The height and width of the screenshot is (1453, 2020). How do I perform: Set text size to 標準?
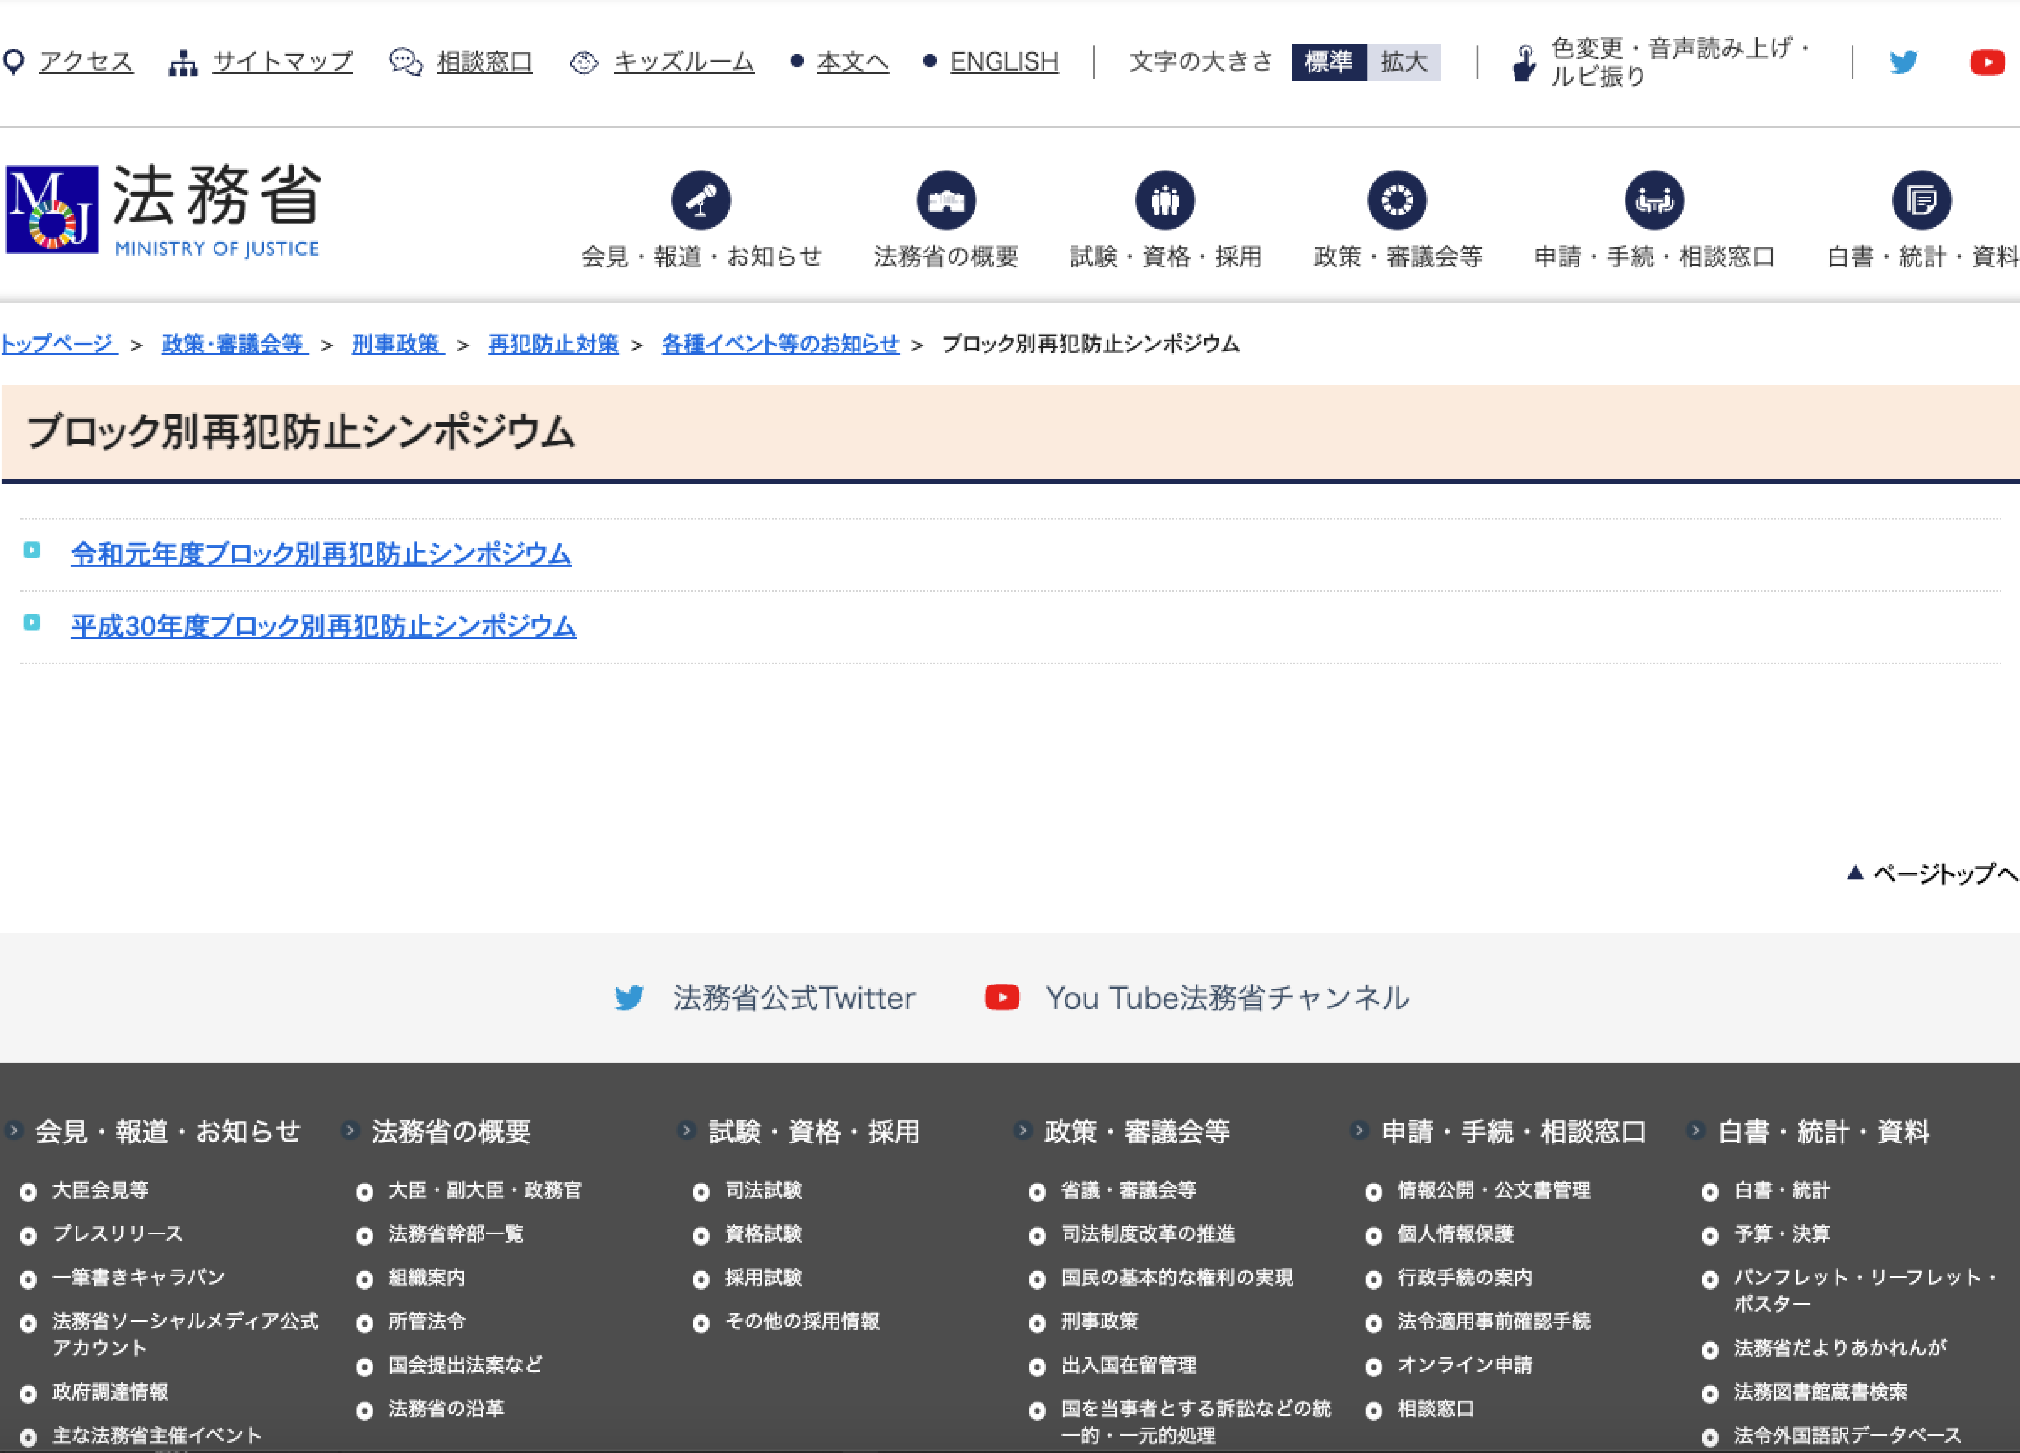pos(1329,62)
